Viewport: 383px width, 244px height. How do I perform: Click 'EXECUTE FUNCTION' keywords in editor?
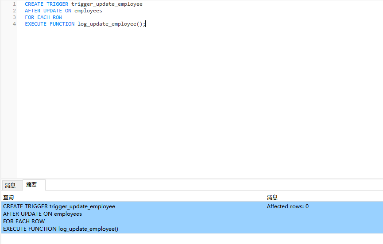(x=50, y=24)
